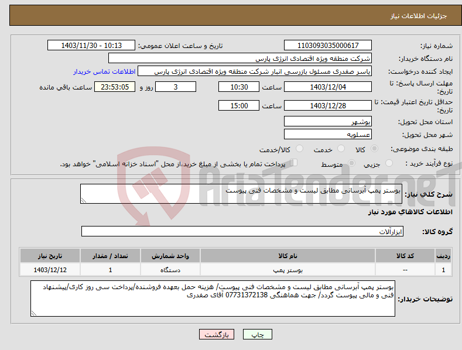462x350 pixels.
Task: Click the resize handle of buyer notes box
Action: click(34, 313)
